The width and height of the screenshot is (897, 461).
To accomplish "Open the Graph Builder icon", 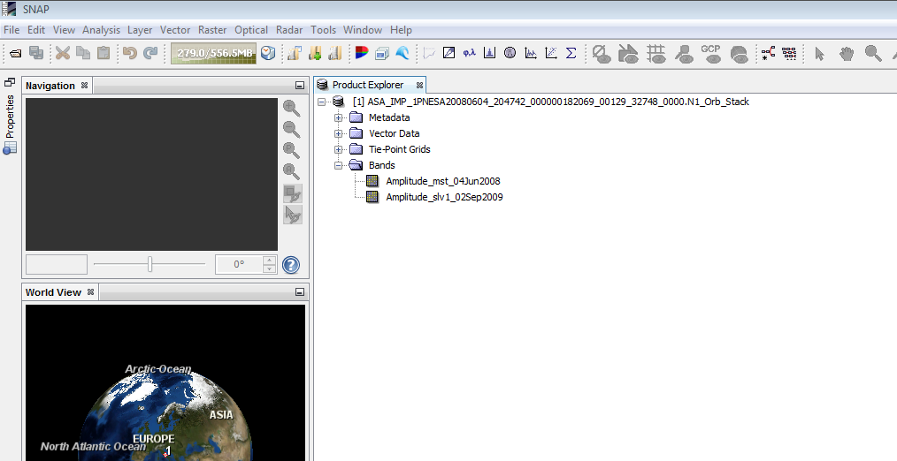I will point(768,53).
